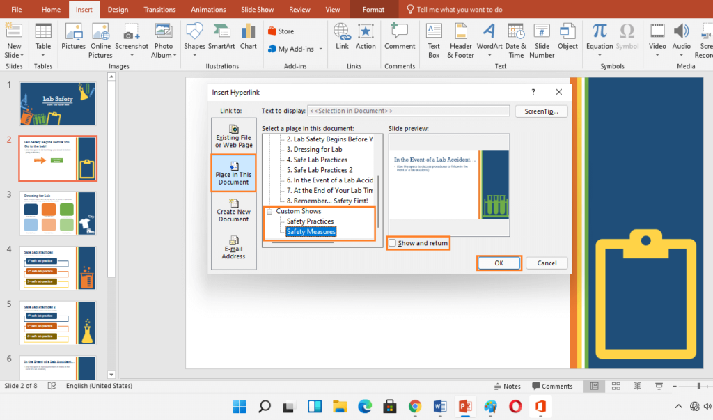This screenshot has width=713, height=420.
Task: Add an Action to the selection
Action: (x=366, y=36)
